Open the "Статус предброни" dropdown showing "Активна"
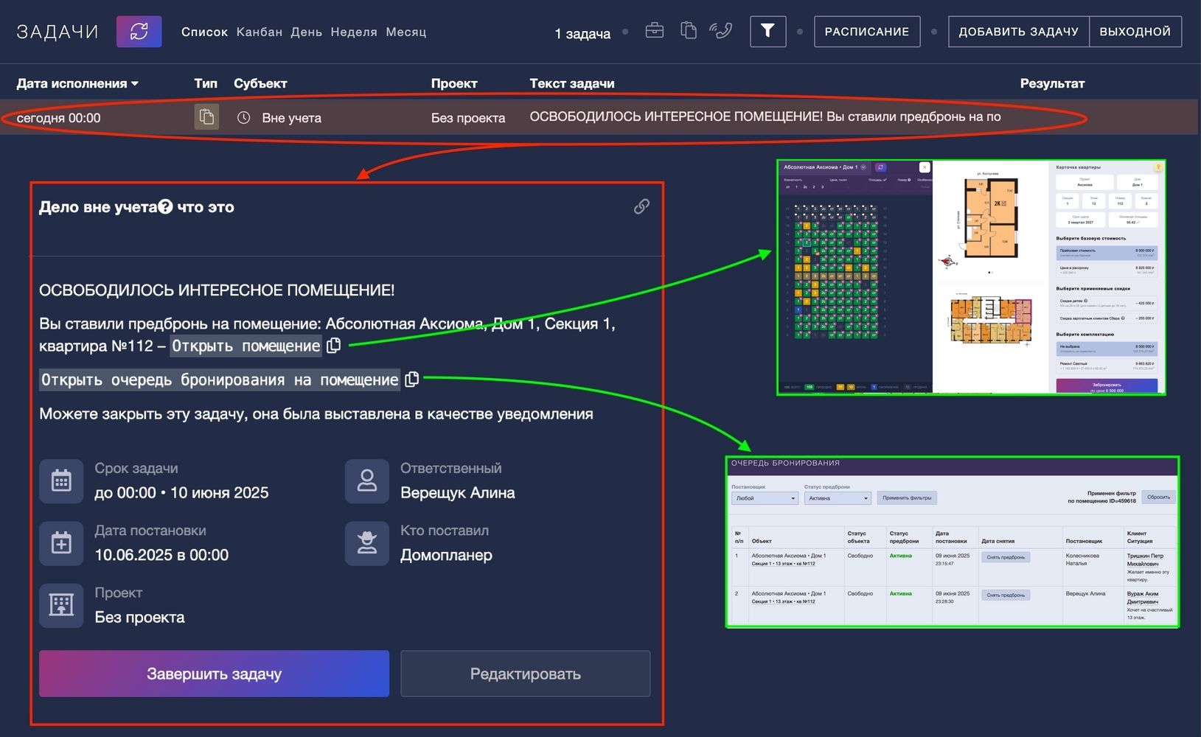 tap(838, 498)
